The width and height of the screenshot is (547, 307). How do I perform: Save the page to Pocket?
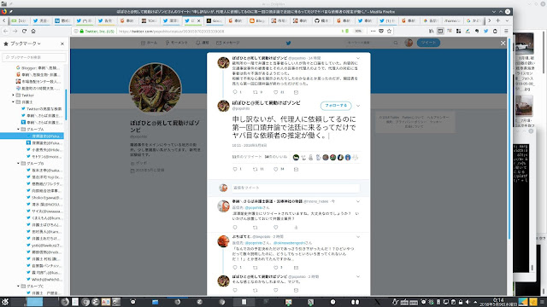[381, 31]
